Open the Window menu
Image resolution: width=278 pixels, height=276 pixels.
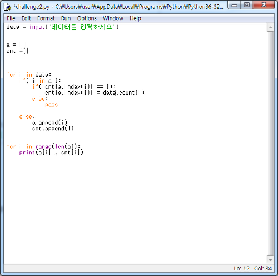click(113, 18)
